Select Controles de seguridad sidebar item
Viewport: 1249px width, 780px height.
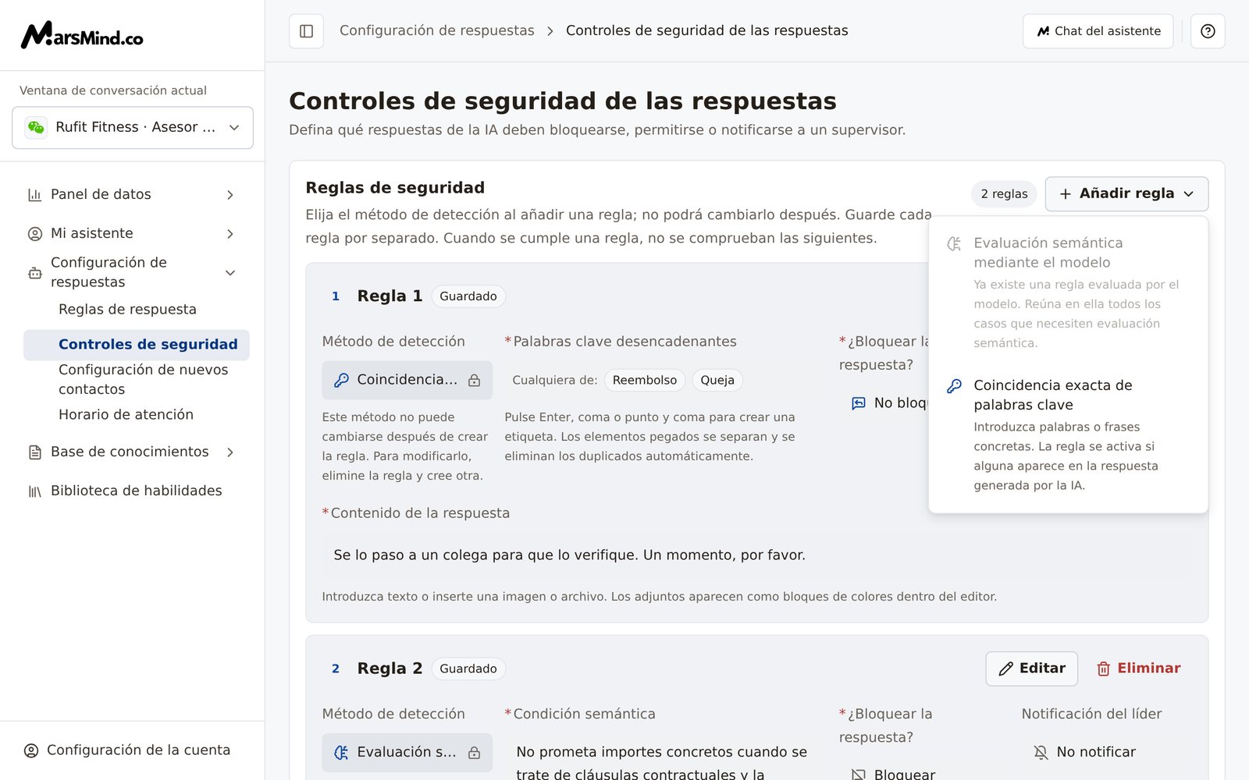pos(137,345)
